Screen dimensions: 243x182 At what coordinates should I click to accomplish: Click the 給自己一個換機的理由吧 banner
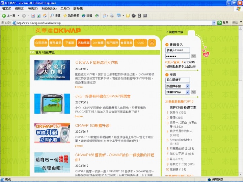point(52,162)
